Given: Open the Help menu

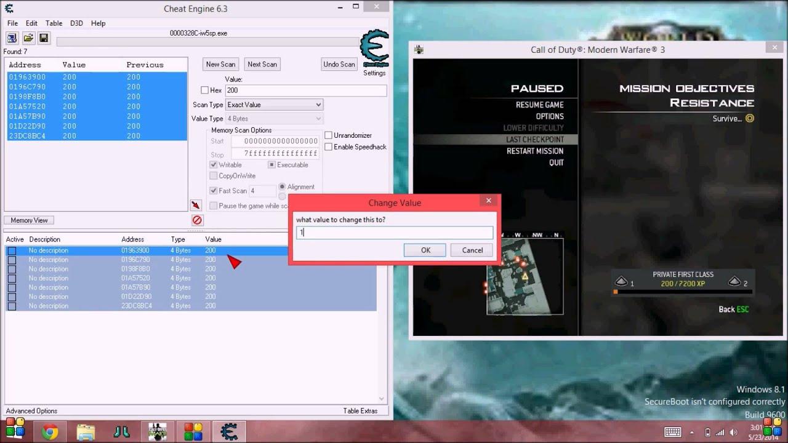Looking at the screenshot, I should [98, 23].
